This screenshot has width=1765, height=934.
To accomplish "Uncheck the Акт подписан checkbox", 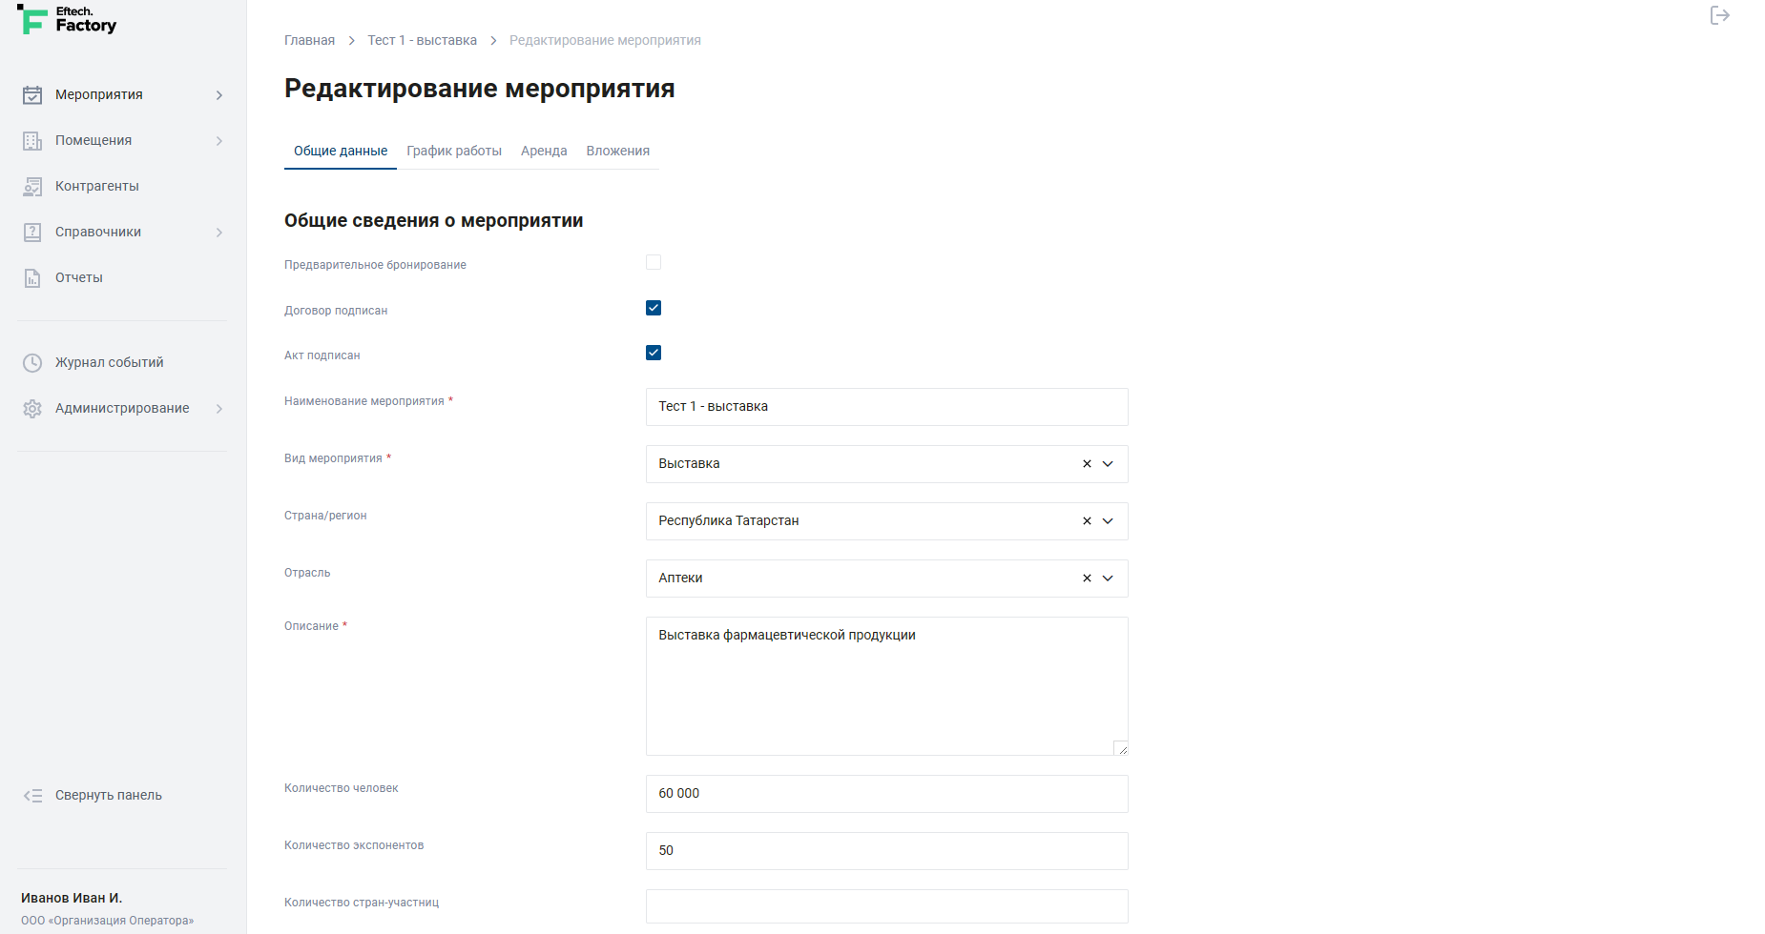I will pos(654,353).
